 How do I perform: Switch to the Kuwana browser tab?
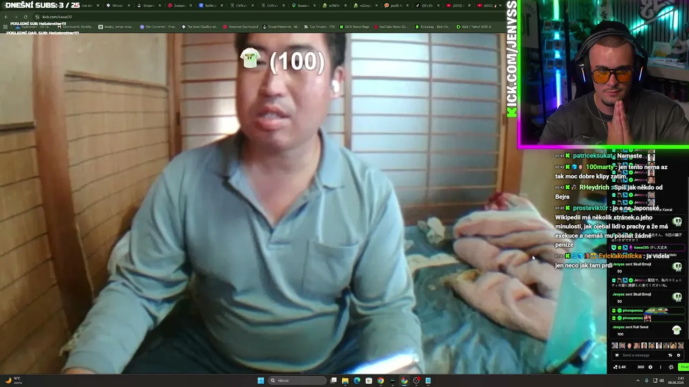click(x=304, y=5)
